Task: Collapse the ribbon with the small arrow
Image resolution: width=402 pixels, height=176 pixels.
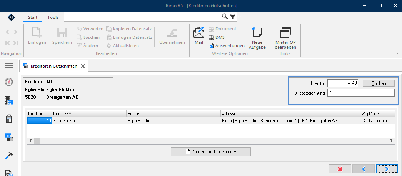Action: click(397, 54)
